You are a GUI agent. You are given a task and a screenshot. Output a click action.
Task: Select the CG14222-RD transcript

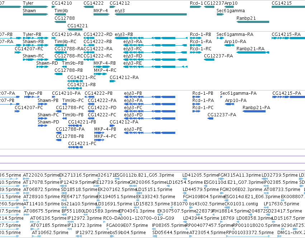point(89,38)
